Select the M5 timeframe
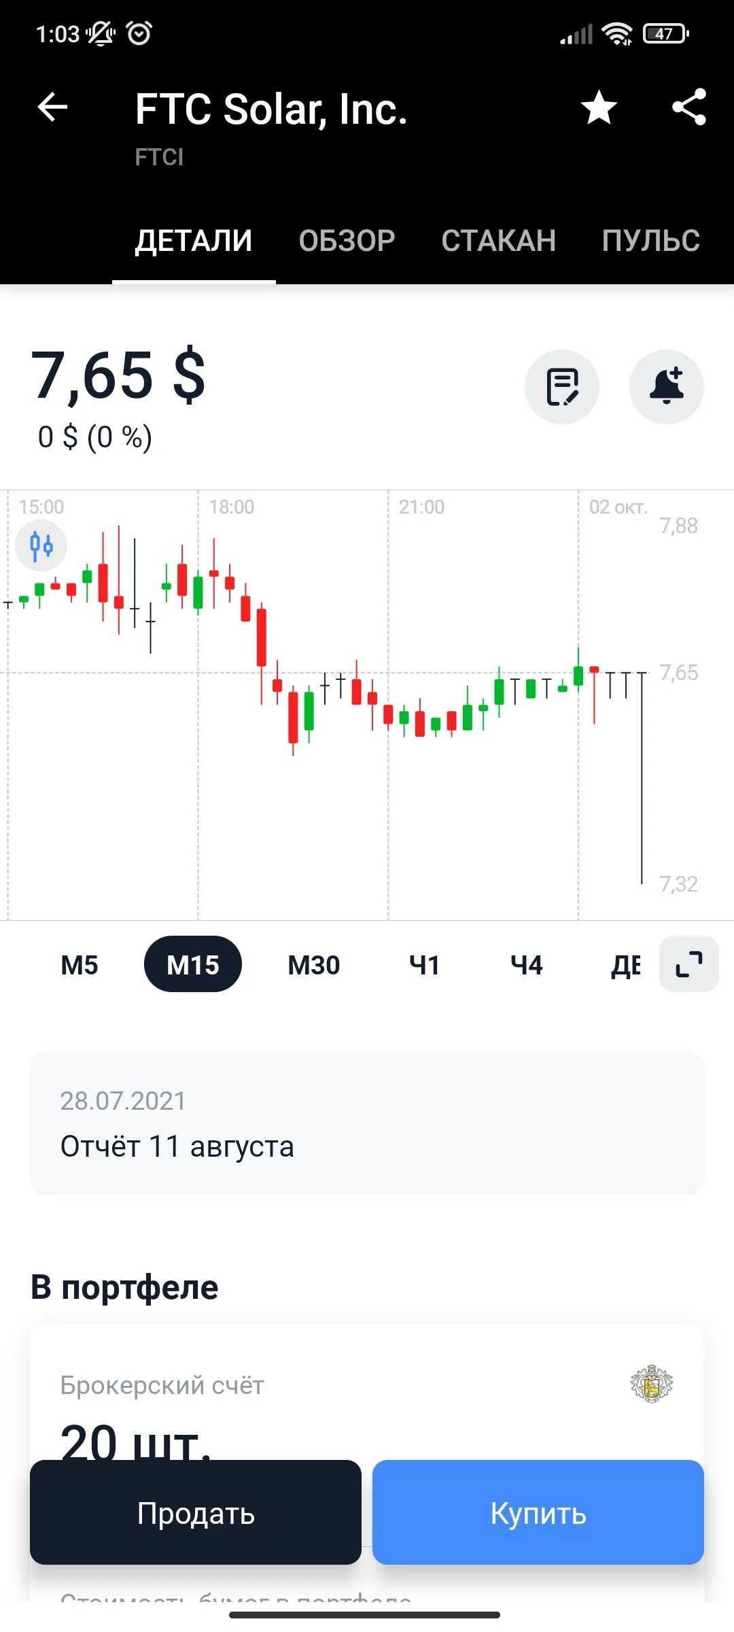This screenshot has height=1632, width=734. [x=80, y=965]
